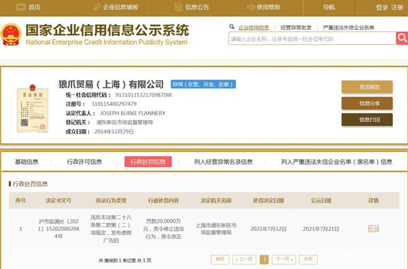Screen dimensions: 408x269
Task: Select the 行政处罚信息 tab
Action: point(148,162)
